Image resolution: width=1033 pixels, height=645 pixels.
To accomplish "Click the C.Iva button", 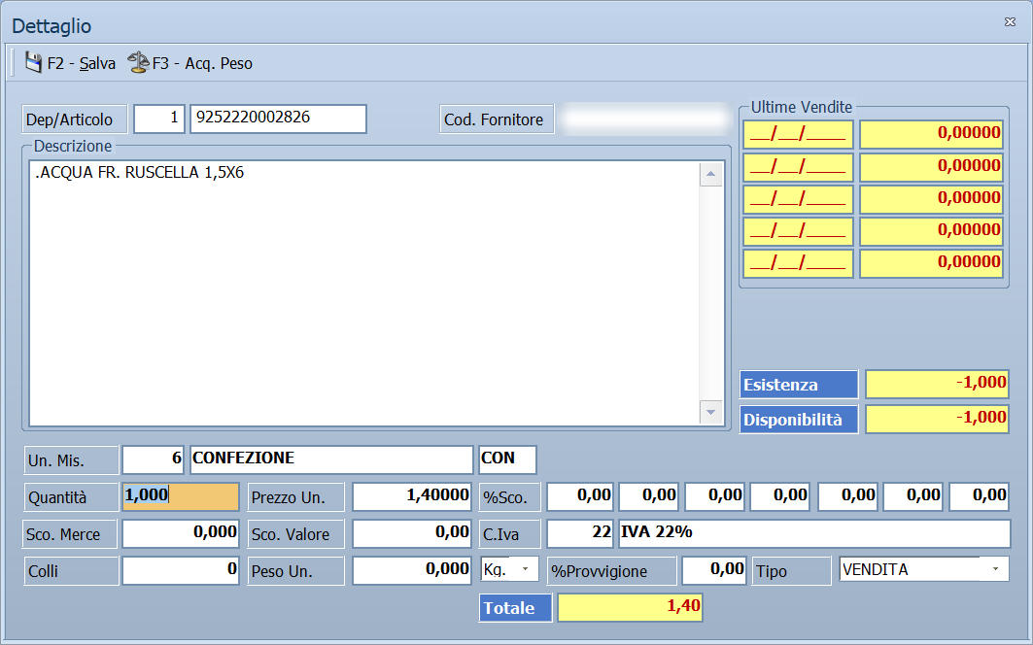I will tap(510, 533).
